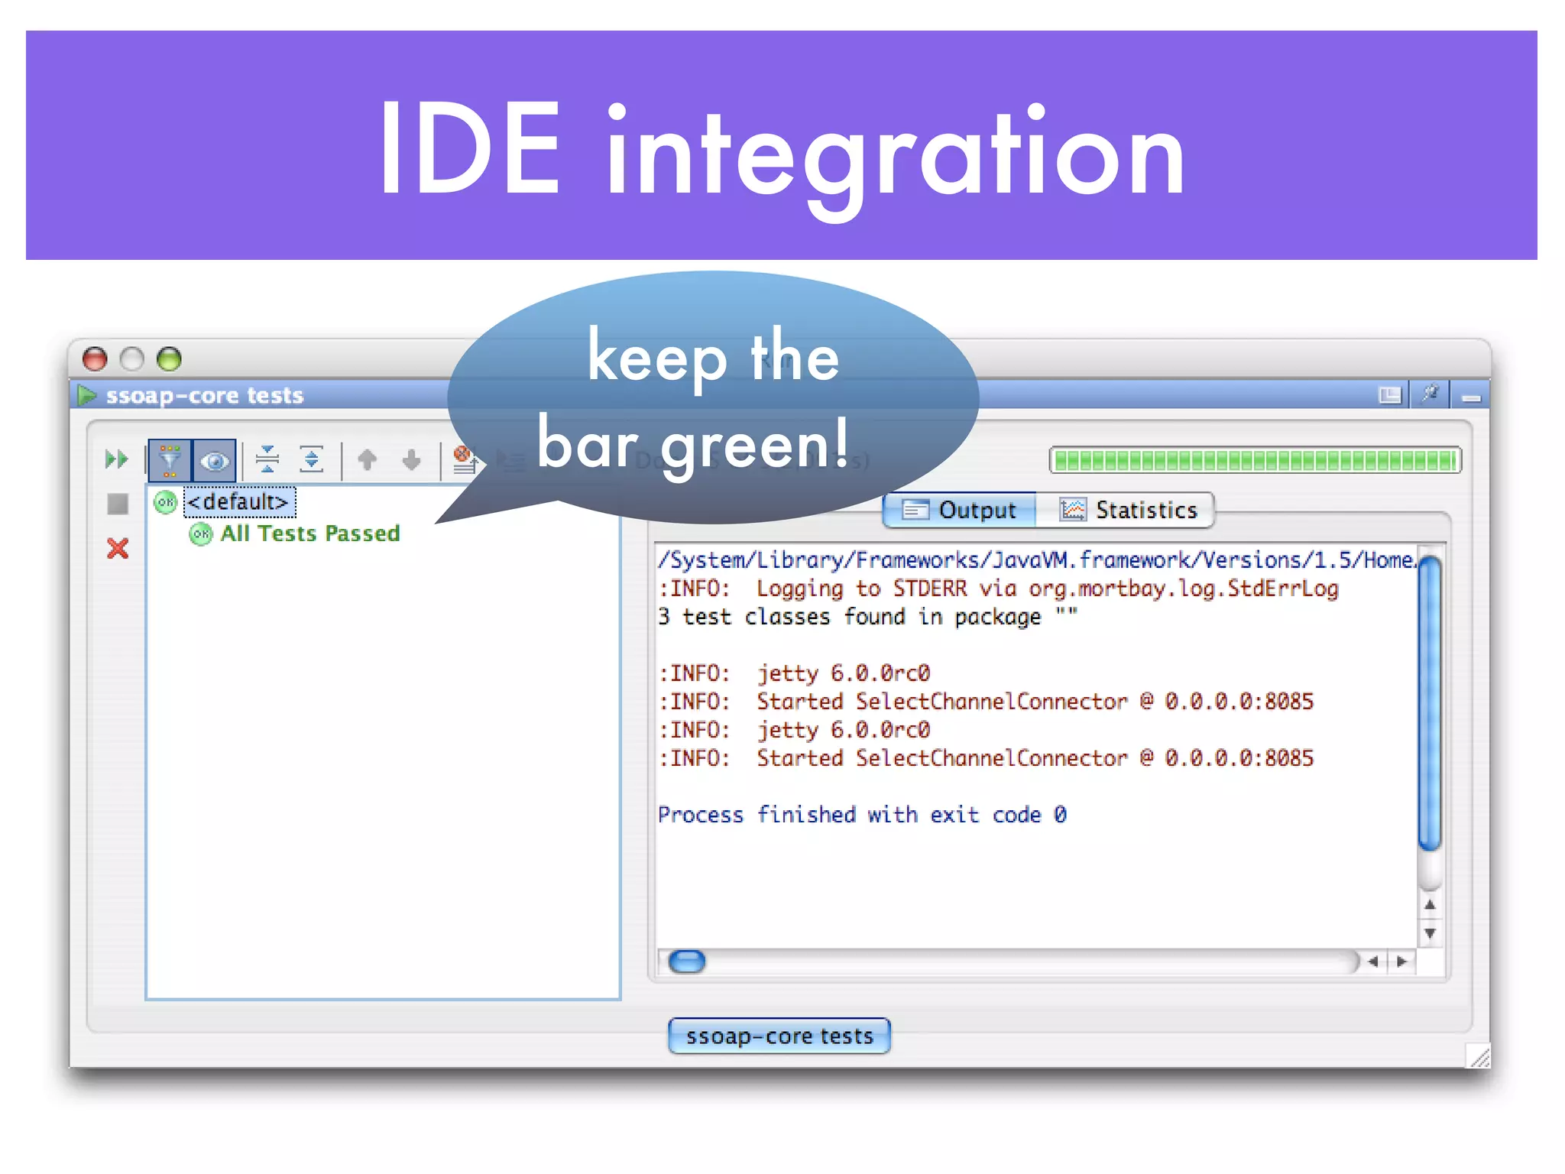Click the pin tab icon in title strip
Image resolution: width=1565 pixels, height=1174 pixels.
pyautogui.click(x=1430, y=394)
